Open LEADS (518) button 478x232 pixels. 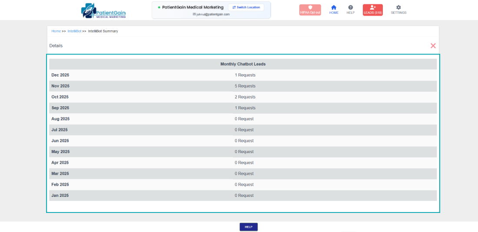tap(373, 10)
